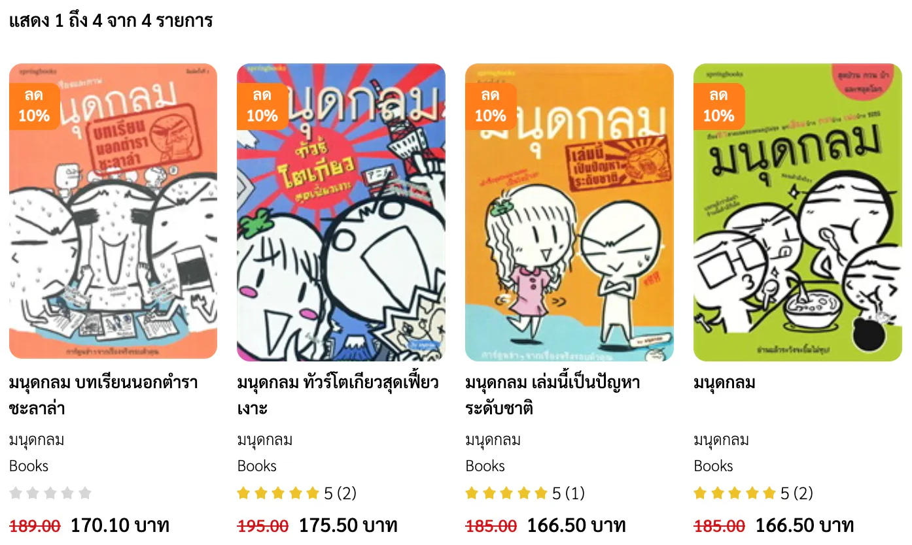The image size is (912, 545).
Task: Click the 170.10 บาท price
Action: tap(120, 525)
